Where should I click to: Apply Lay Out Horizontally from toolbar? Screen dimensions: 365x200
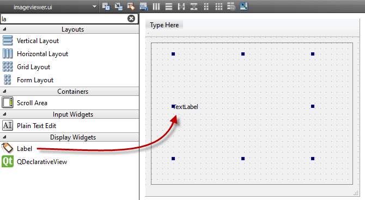(156, 7)
